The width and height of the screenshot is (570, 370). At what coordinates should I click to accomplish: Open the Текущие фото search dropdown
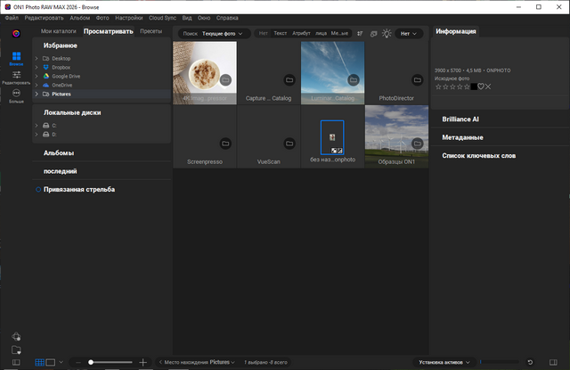click(222, 34)
